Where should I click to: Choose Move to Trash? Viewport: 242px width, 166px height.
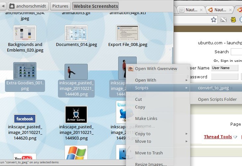[x=158, y=153]
